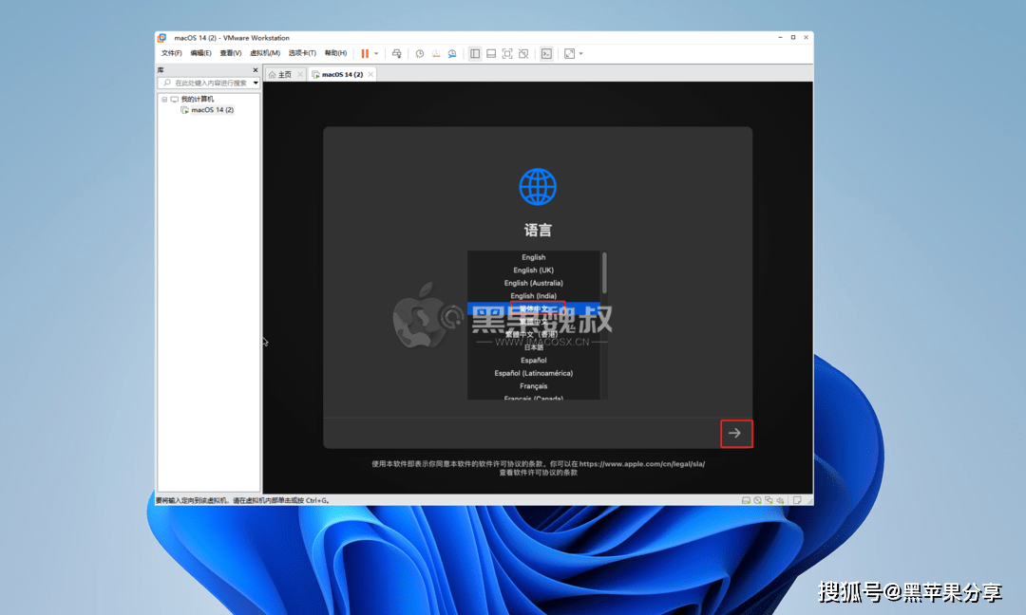
Task: Choose English in the language list
Action: 533,257
